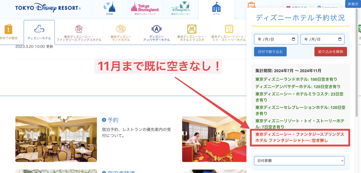The height and width of the screenshot is (173, 361).
Task: Click the 日付で絞り込む button
Action: click(x=270, y=52)
